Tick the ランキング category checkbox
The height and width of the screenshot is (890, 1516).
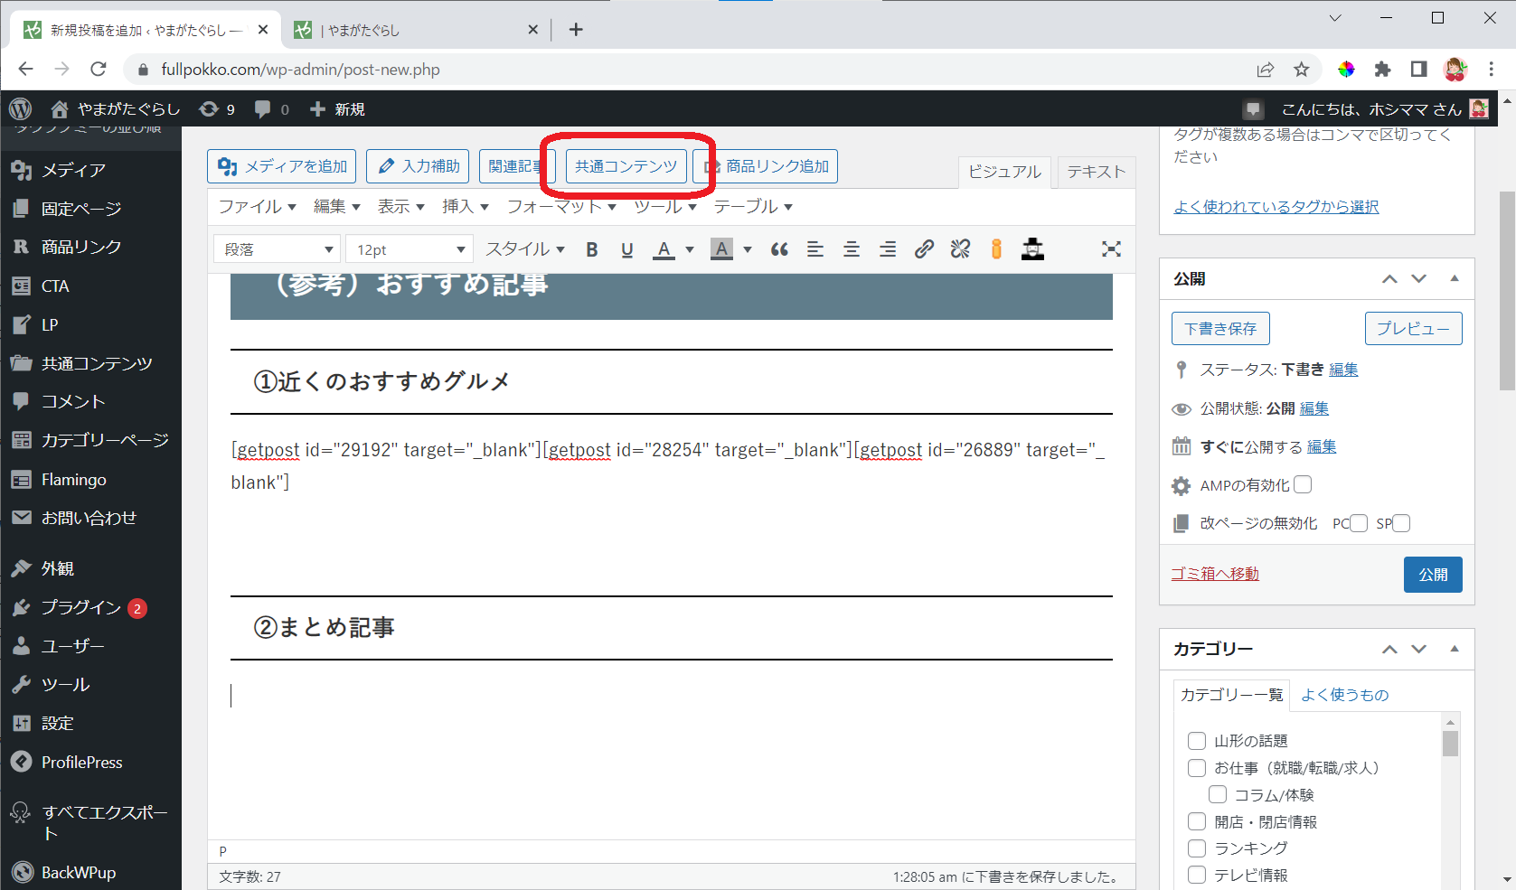pos(1197,848)
